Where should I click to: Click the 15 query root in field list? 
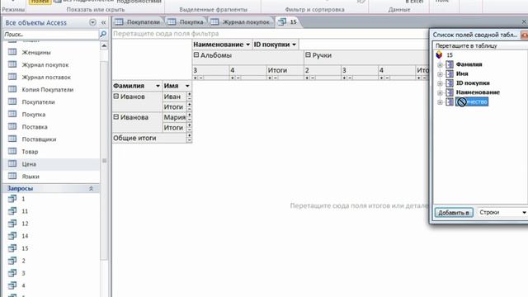click(x=450, y=55)
